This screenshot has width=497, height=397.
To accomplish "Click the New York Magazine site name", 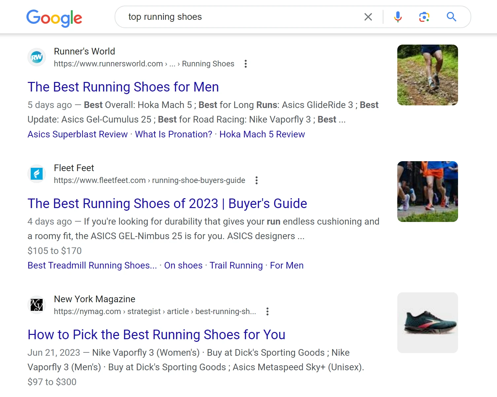I will 94,299.
